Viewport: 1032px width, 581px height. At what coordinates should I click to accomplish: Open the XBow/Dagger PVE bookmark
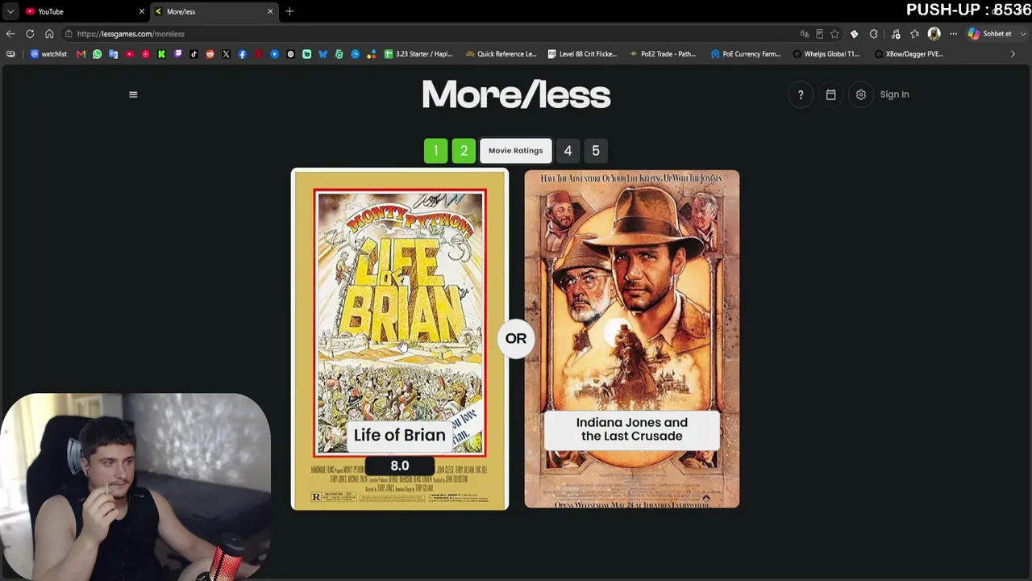[909, 54]
